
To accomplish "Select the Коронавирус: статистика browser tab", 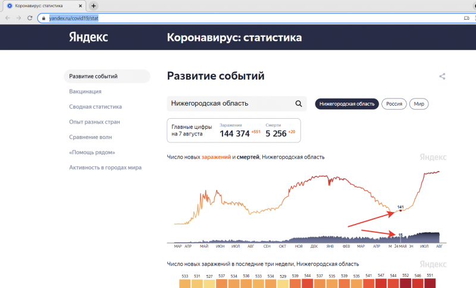I will [44, 6].
